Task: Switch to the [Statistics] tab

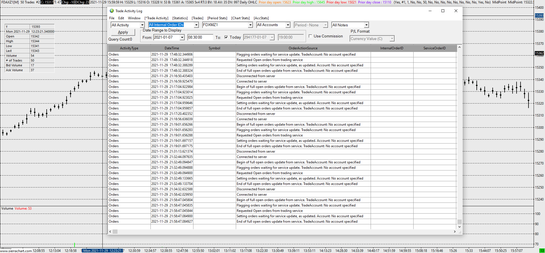Action: pyautogui.click(x=180, y=18)
